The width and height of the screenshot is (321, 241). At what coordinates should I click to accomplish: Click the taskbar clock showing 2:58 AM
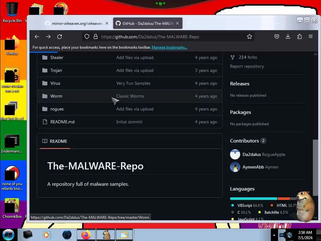click(x=305, y=235)
